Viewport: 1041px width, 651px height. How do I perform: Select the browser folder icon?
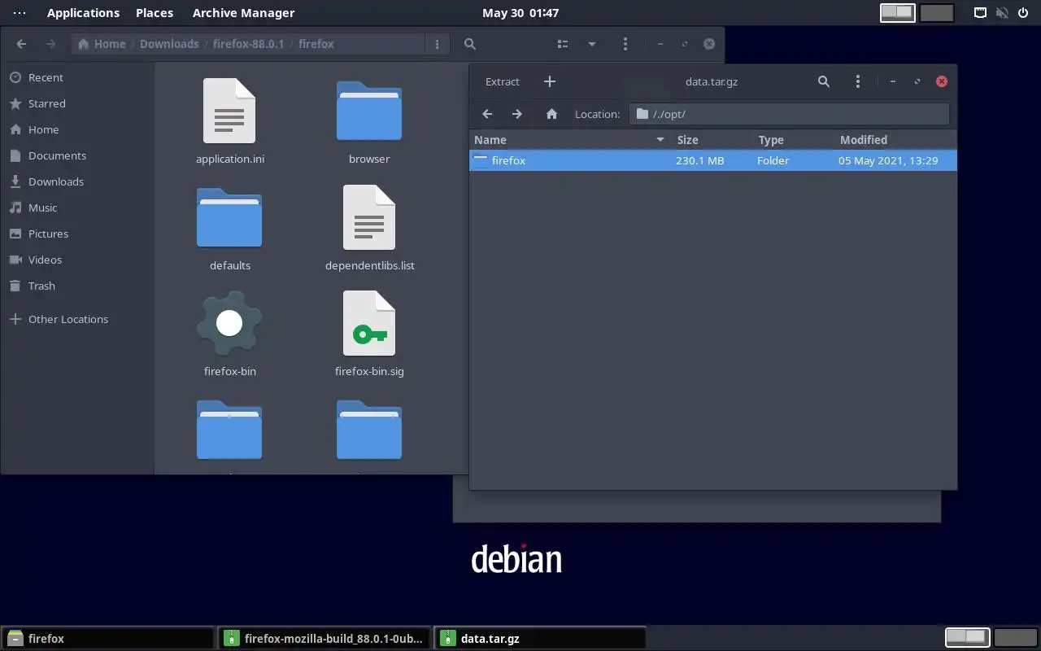[x=369, y=111]
